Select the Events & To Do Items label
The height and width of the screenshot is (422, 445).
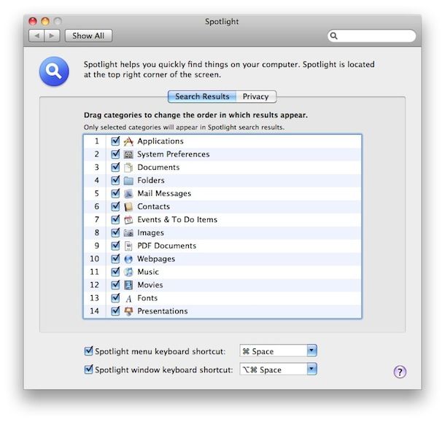point(177,219)
